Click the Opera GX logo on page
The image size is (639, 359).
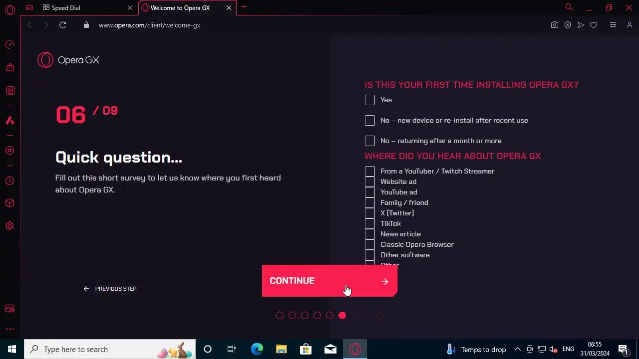[x=68, y=60]
